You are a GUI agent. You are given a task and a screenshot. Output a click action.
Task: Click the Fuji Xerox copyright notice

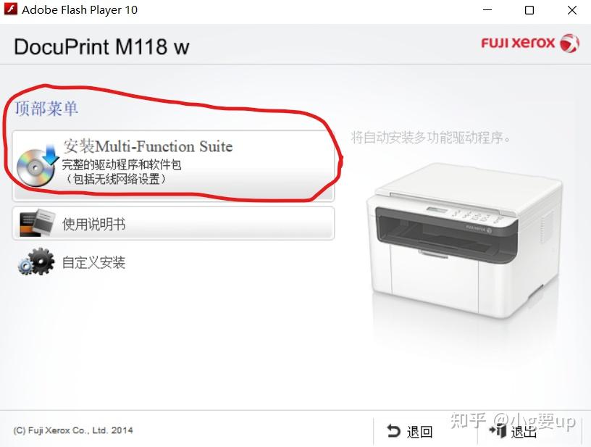pyautogui.click(x=73, y=430)
